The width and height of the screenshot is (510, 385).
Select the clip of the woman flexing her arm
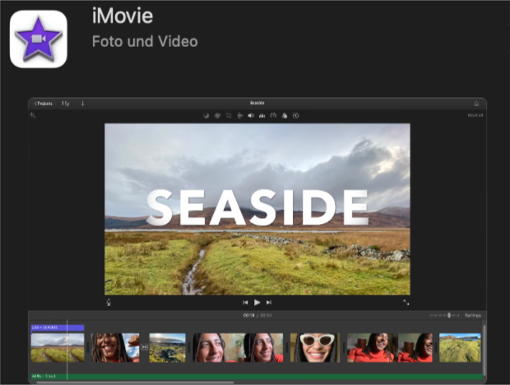tap(115, 348)
